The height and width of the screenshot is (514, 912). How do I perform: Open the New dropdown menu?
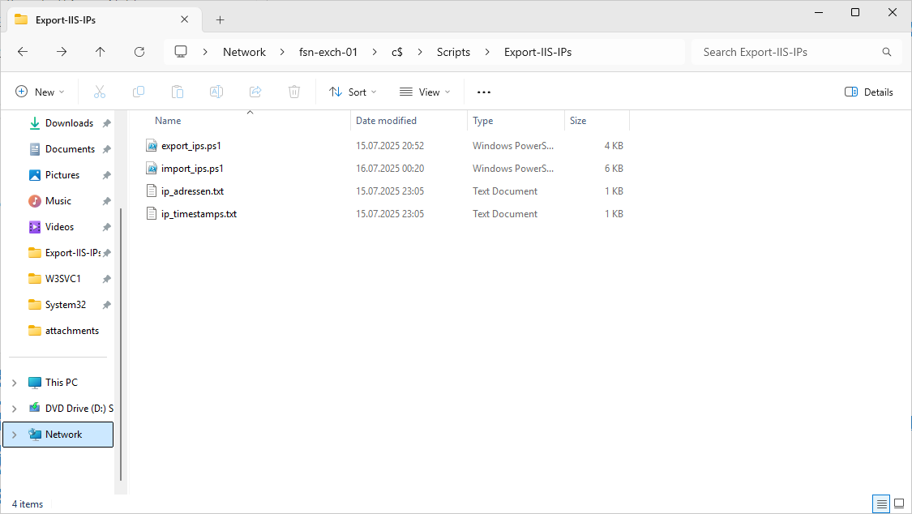[x=40, y=92]
